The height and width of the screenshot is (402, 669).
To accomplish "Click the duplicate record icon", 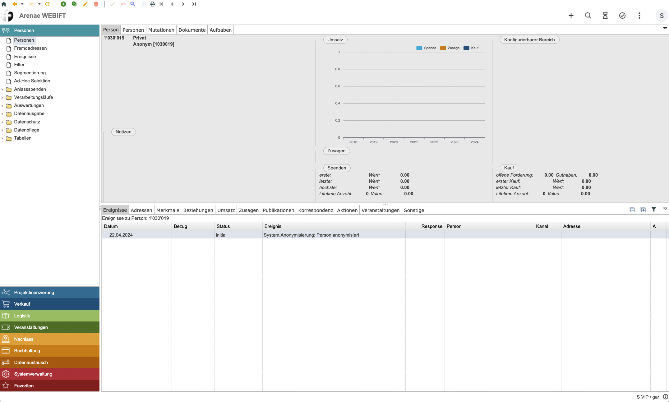I will click(74, 4).
